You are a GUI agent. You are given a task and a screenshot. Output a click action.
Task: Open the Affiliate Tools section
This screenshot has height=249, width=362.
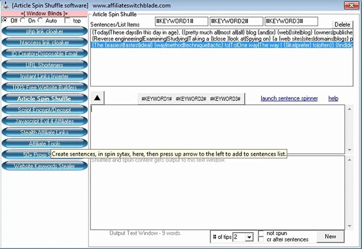click(44, 144)
